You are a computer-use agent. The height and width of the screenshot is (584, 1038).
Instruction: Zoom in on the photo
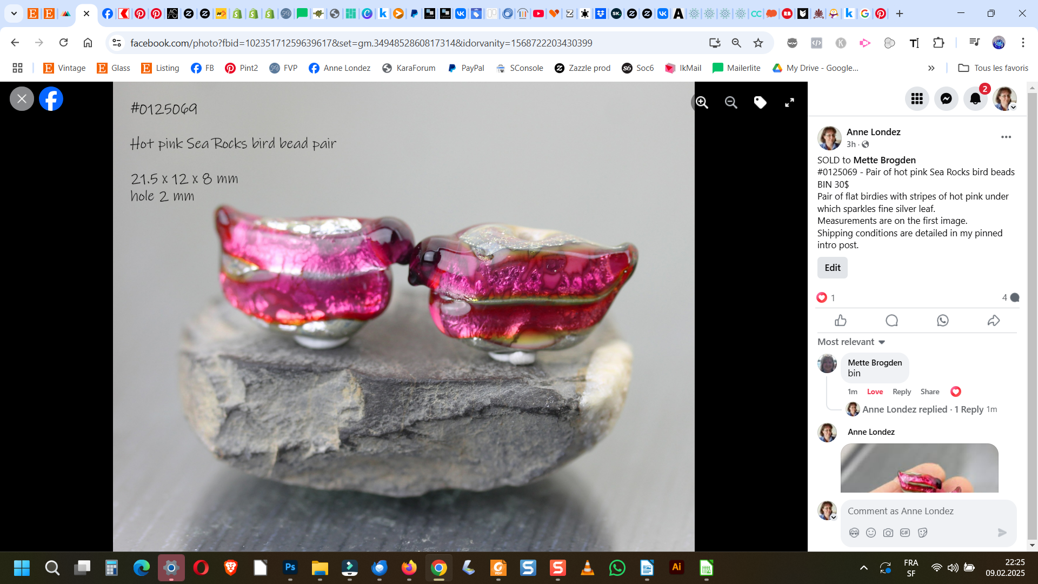click(702, 102)
